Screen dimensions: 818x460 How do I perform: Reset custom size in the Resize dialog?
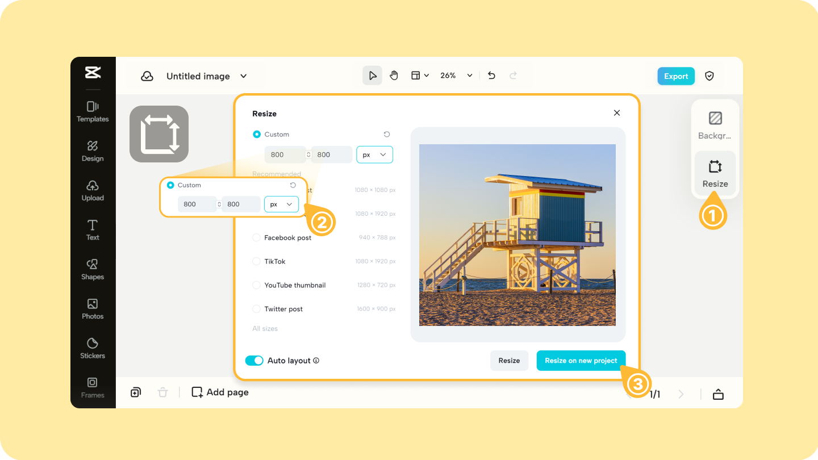[387, 135]
